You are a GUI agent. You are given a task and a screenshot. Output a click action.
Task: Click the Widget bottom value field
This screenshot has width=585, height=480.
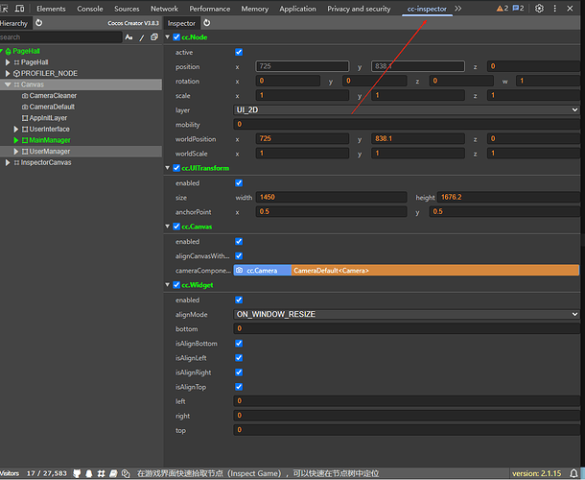(407, 328)
